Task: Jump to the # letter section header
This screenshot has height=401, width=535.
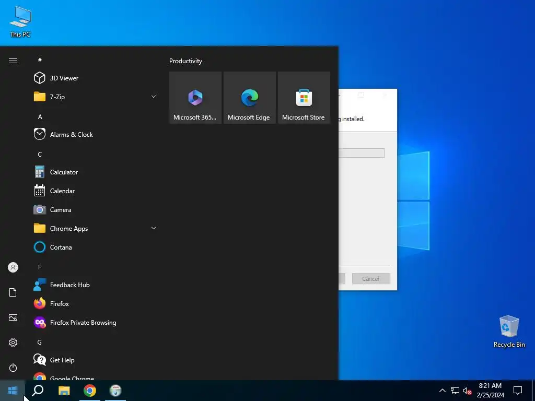Action: coord(40,60)
